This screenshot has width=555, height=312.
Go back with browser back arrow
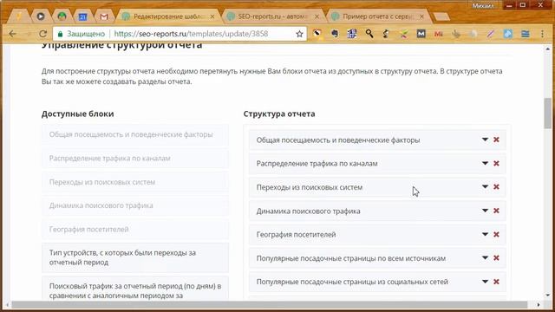click(x=13, y=34)
